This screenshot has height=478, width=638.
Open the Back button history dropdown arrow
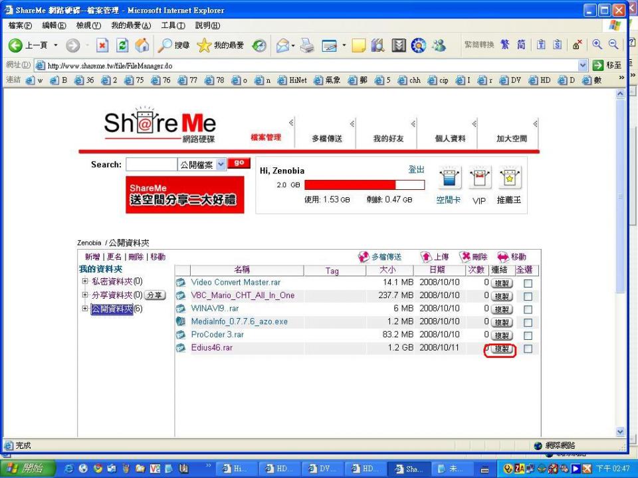point(56,45)
